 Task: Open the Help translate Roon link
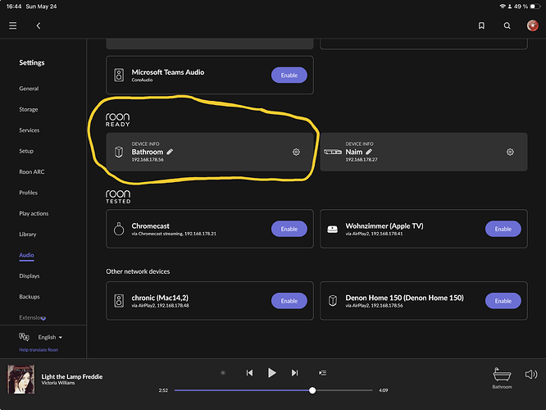point(39,350)
